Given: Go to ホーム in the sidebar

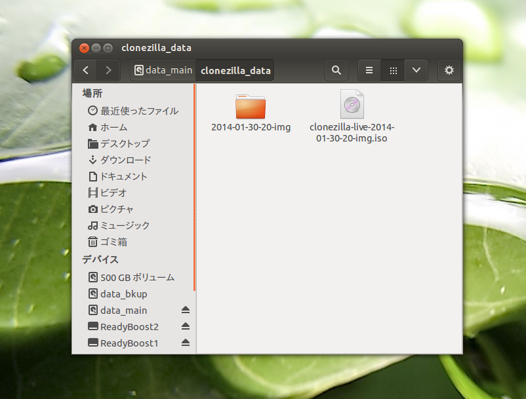Looking at the screenshot, I should (x=133, y=127).
